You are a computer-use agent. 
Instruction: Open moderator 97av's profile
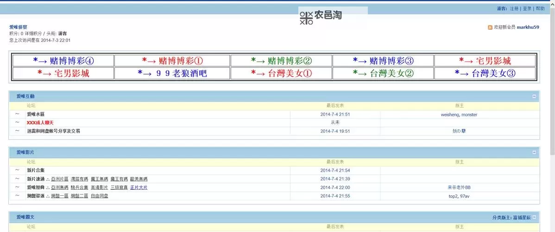[x=465, y=196]
